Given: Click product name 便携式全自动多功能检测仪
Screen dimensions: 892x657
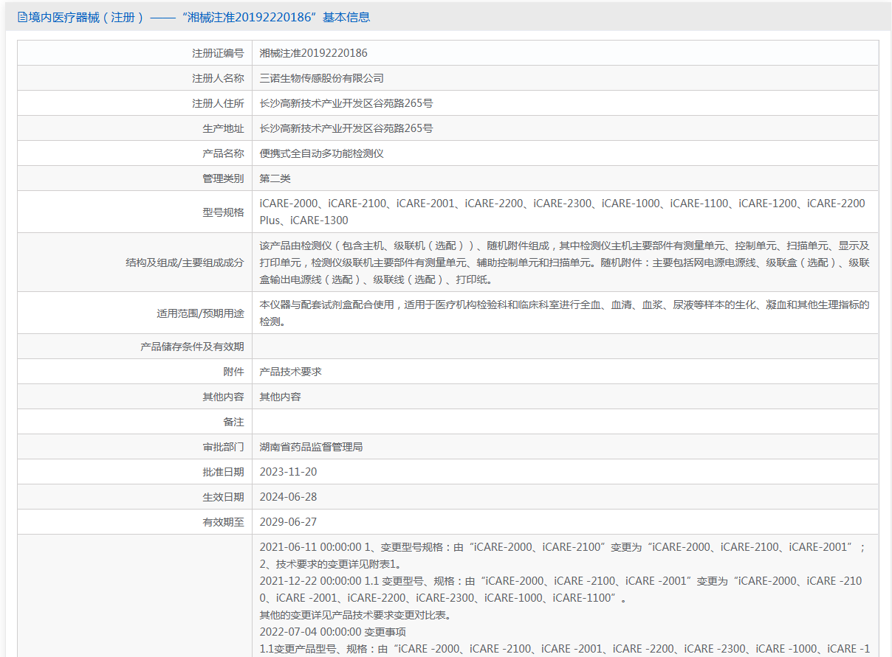Looking at the screenshot, I should click(x=321, y=153).
